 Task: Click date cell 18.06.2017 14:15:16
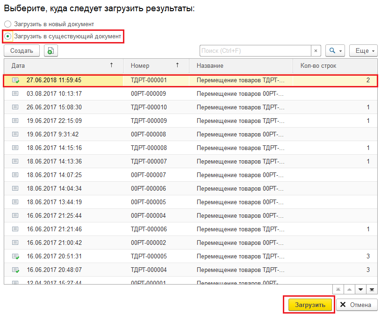[x=54, y=148]
